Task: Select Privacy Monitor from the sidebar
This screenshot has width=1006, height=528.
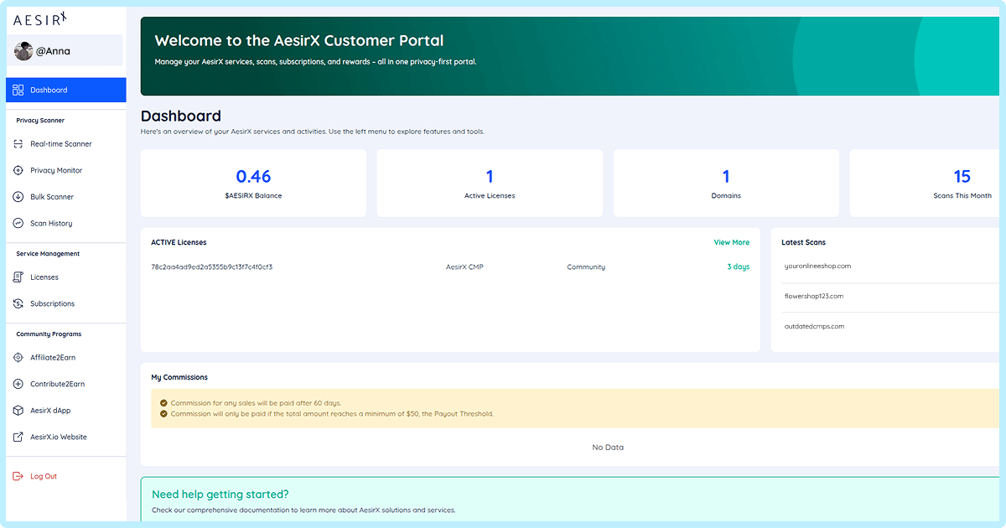Action: (56, 170)
